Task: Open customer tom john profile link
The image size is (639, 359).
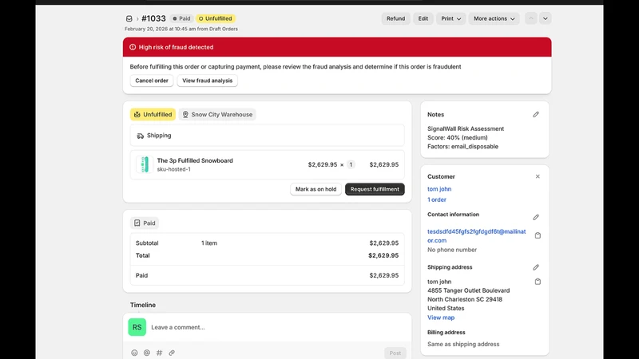Action: tap(439, 189)
